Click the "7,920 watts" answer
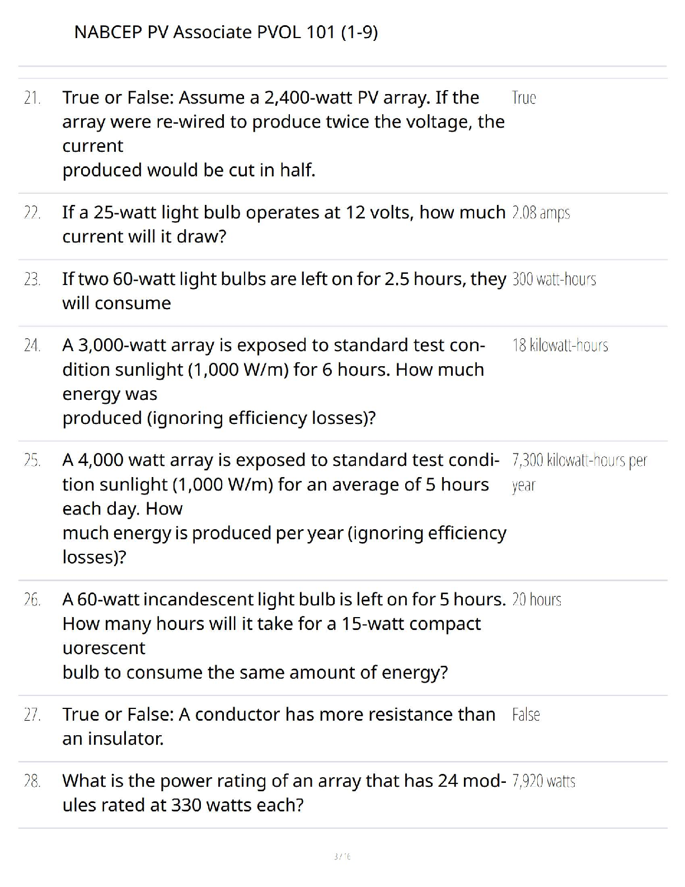The image size is (685, 887). (x=543, y=781)
